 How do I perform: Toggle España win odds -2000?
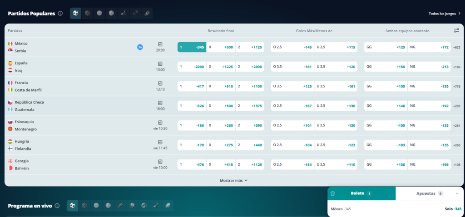click(192, 67)
